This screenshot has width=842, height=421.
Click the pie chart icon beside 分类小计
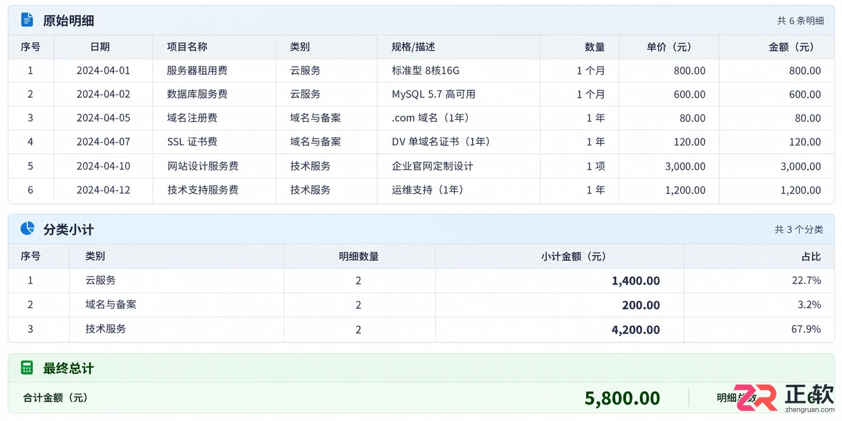[27, 228]
